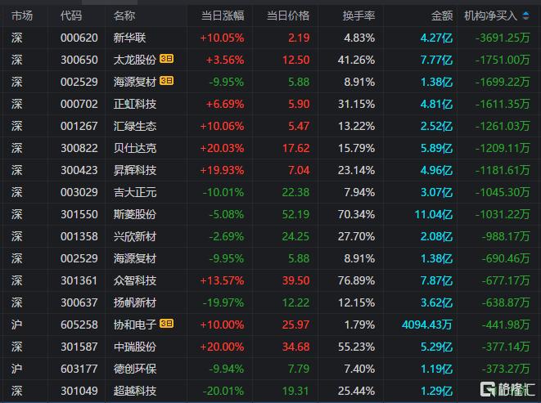Sort by the 当日涨幅 column header
Screen dimensions: 541x403
click(223, 16)
